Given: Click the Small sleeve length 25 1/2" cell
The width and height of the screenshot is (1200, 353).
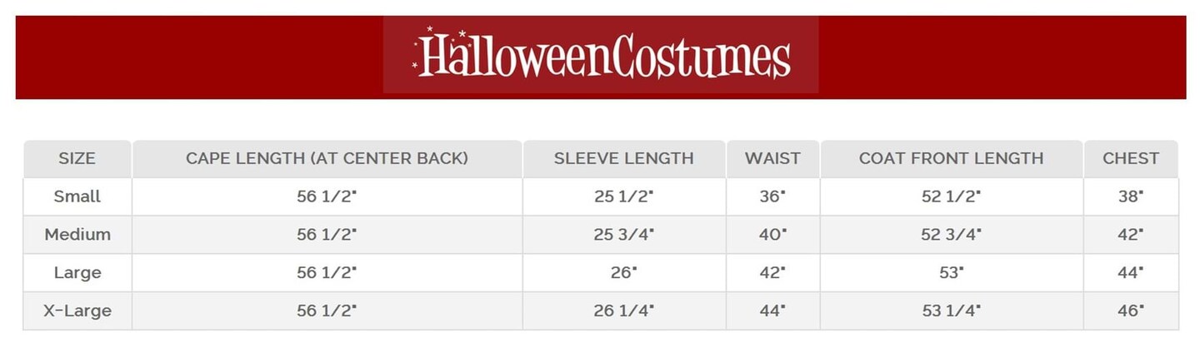Looking at the screenshot, I should click(623, 196).
